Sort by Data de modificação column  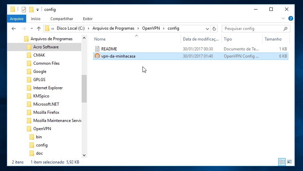(x=201, y=39)
